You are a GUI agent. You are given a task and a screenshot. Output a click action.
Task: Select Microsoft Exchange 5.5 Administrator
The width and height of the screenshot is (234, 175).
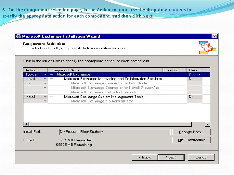102,101
